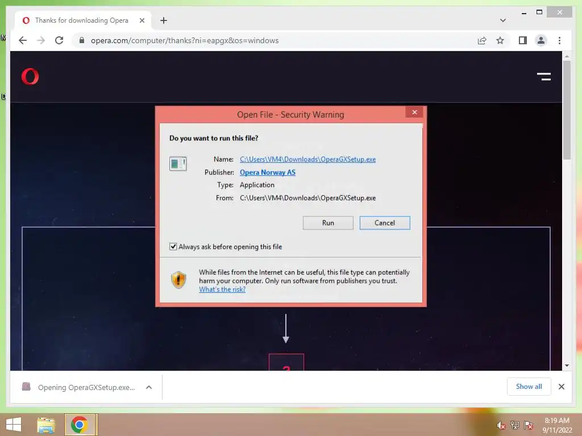
Task: Maximize the Chrome window
Action: 539,12
